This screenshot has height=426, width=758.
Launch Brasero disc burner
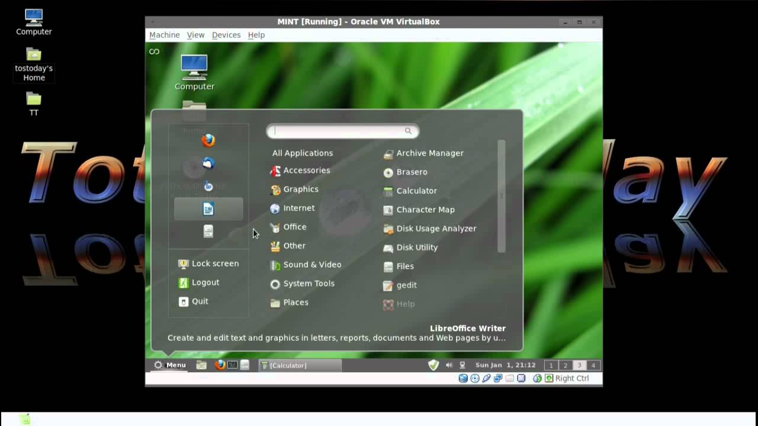406,172
